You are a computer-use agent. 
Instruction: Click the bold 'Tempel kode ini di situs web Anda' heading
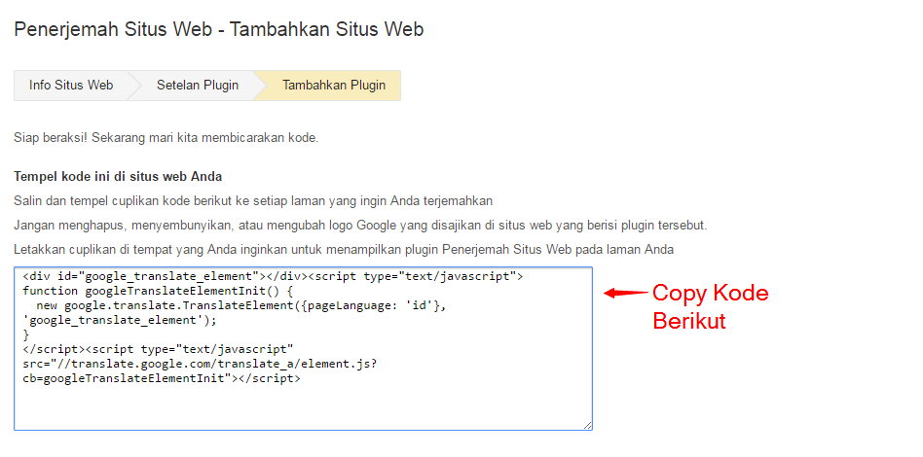pos(118,176)
